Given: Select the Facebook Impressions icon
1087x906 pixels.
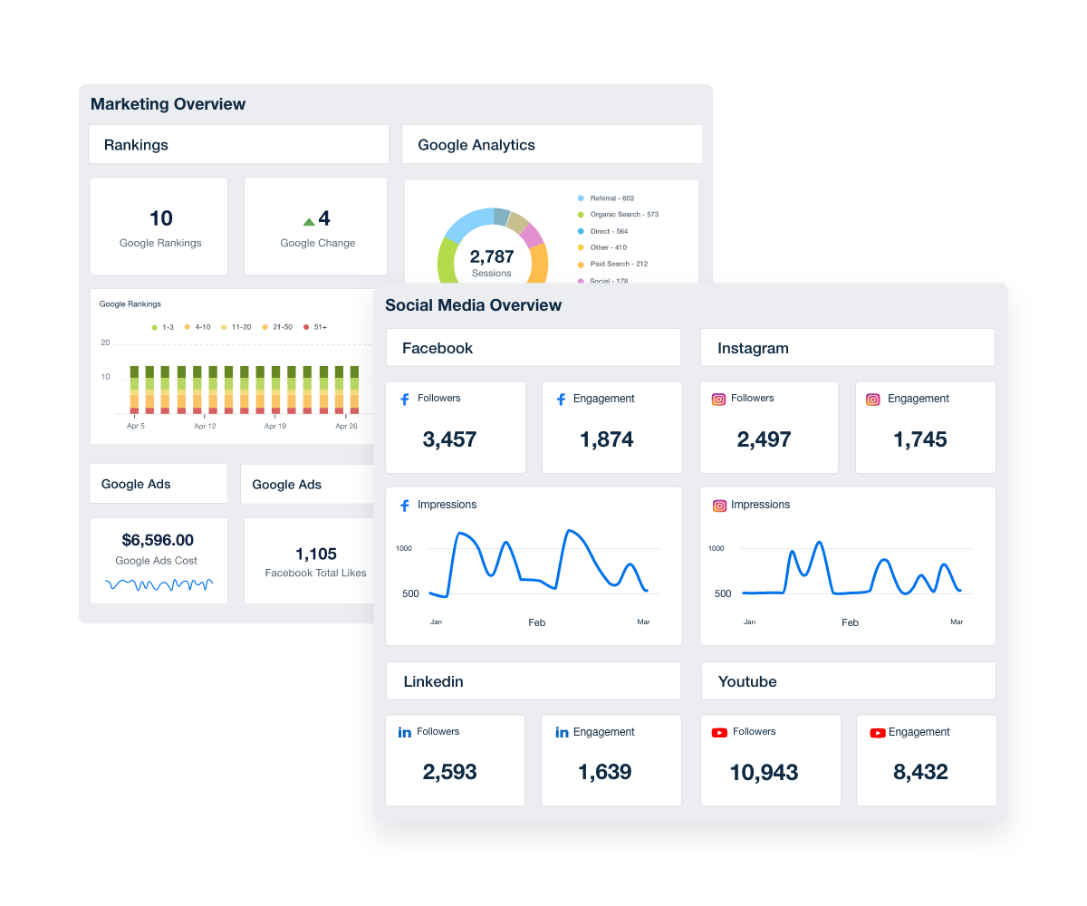Looking at the screenshot, I should pyautogui.click(x=404, y=505).
